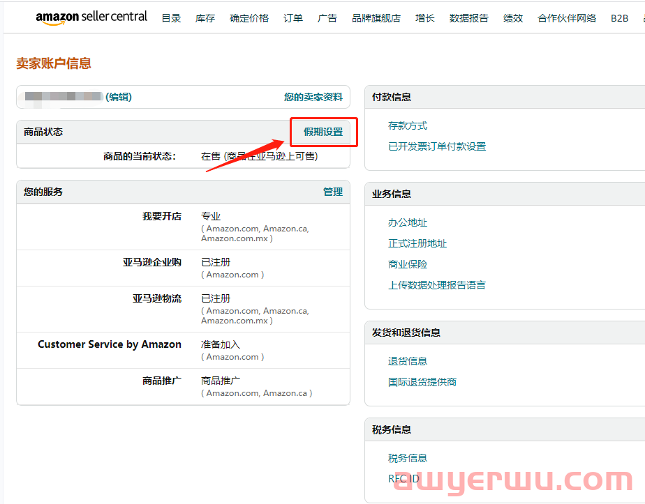Viewport: 645px width, 504px height.
Task: Open the 商业保险 link
Action: pos(408,264)
